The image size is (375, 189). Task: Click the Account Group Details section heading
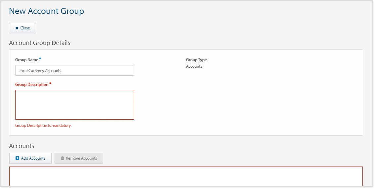click(39, 43)
